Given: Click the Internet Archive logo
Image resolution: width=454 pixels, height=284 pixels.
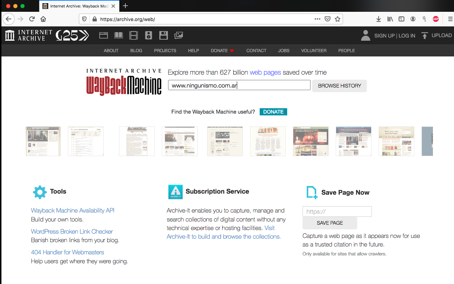Looking at the screenshot, I should pos(29,35).
